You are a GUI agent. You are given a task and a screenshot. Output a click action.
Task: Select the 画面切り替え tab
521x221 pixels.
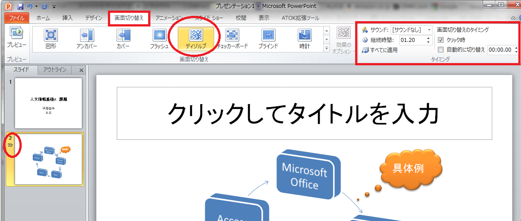[x=129, y=18]
